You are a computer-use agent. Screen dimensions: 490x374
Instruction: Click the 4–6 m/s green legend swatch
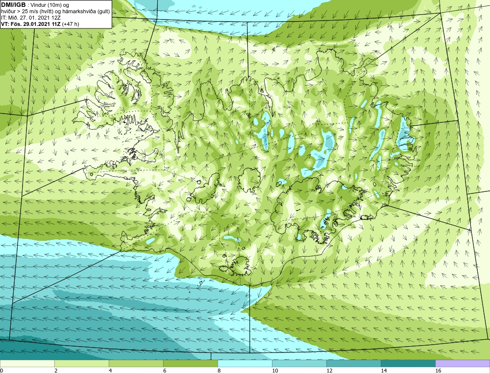pyautogui.click(x=136, y=363)
